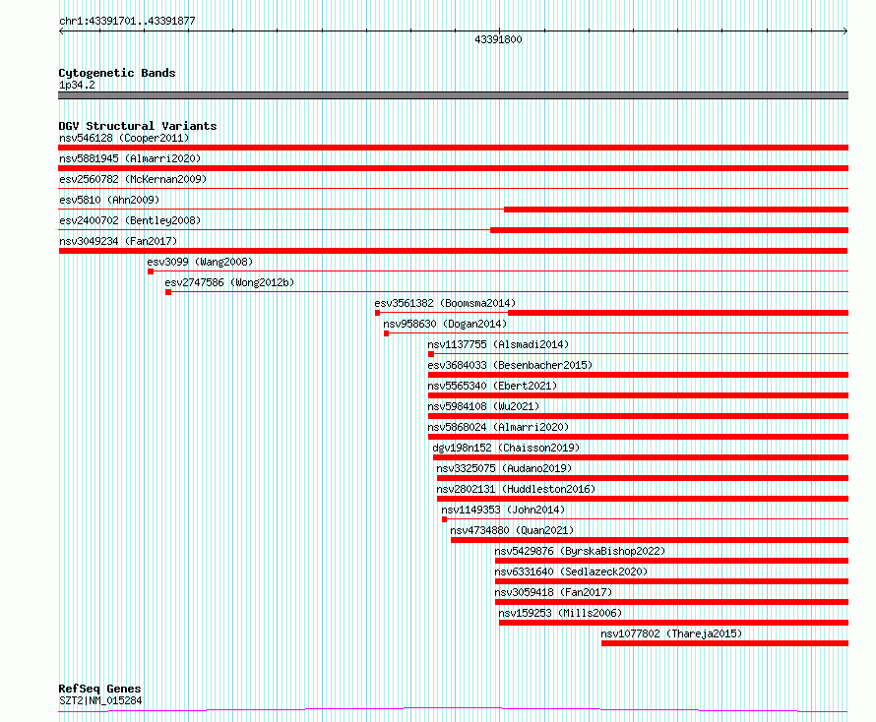Select nsv1077802 (Thareja2015) variant label
This screenshot has height=722, width=876.
pyautogui.click(x=671, y=633)
